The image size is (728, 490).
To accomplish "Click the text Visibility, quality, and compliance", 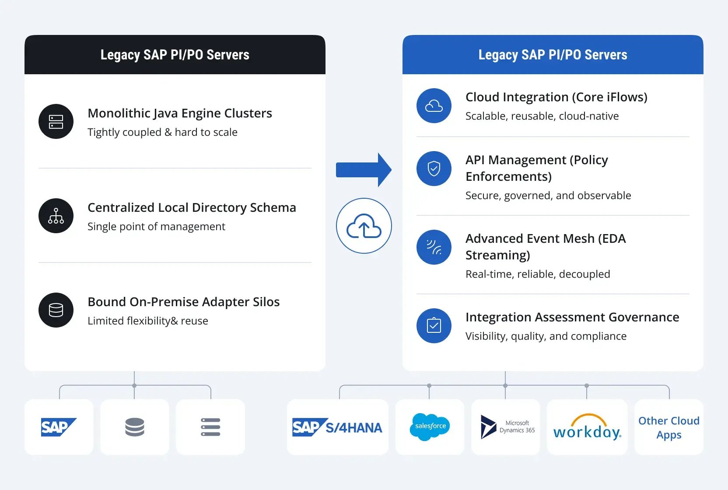I will [546, 336].
